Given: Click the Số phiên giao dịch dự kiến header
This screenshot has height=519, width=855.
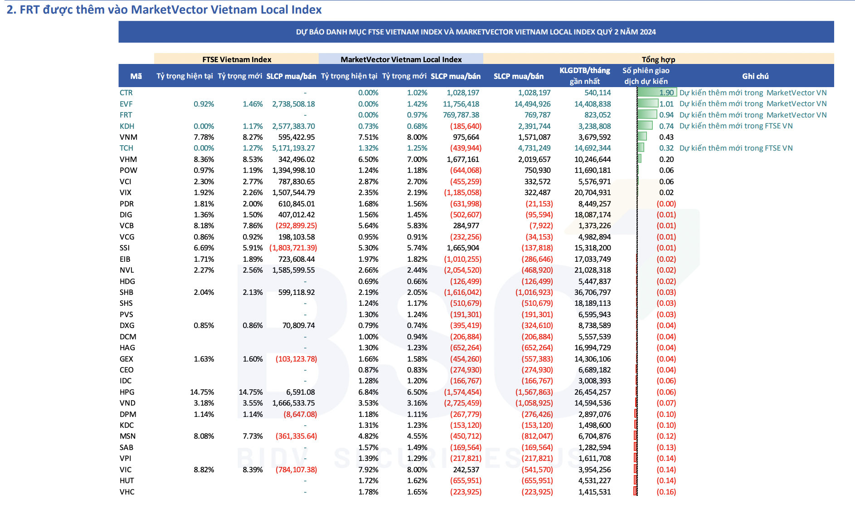Looking at the screenshot, I should pyautogui.click(x=646, y=76).
